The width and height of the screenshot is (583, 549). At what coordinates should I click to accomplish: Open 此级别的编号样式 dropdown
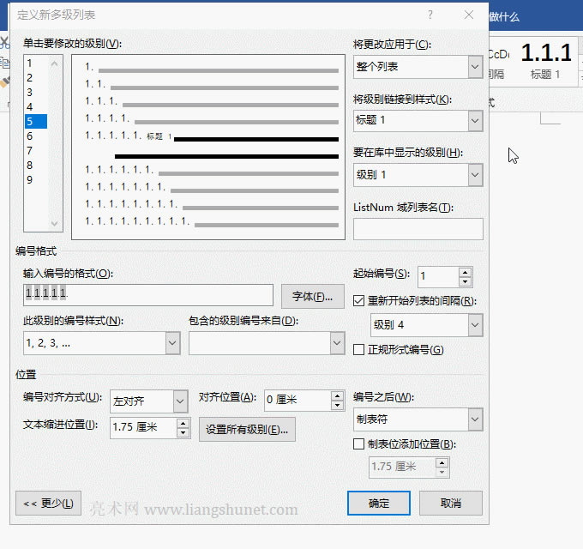click(x=172, y=343)
